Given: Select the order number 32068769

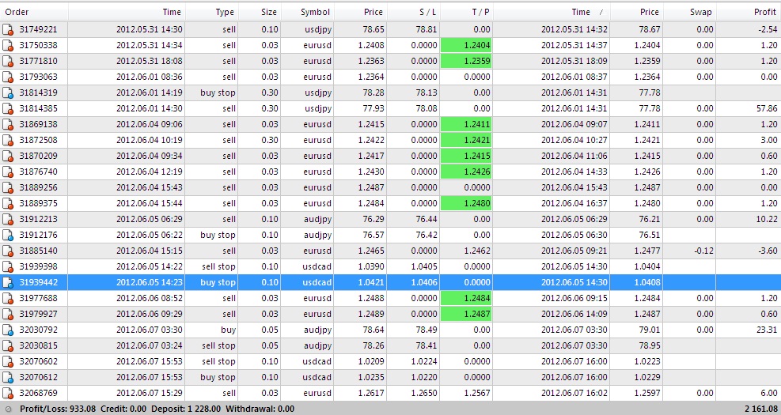Looking at the screenshot, I should coord(38,393).
